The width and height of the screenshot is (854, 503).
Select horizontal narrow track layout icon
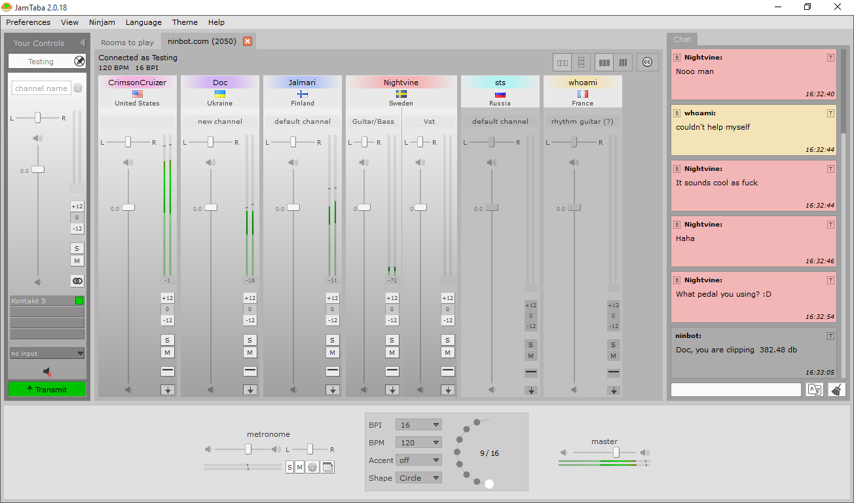click(562, 62)
